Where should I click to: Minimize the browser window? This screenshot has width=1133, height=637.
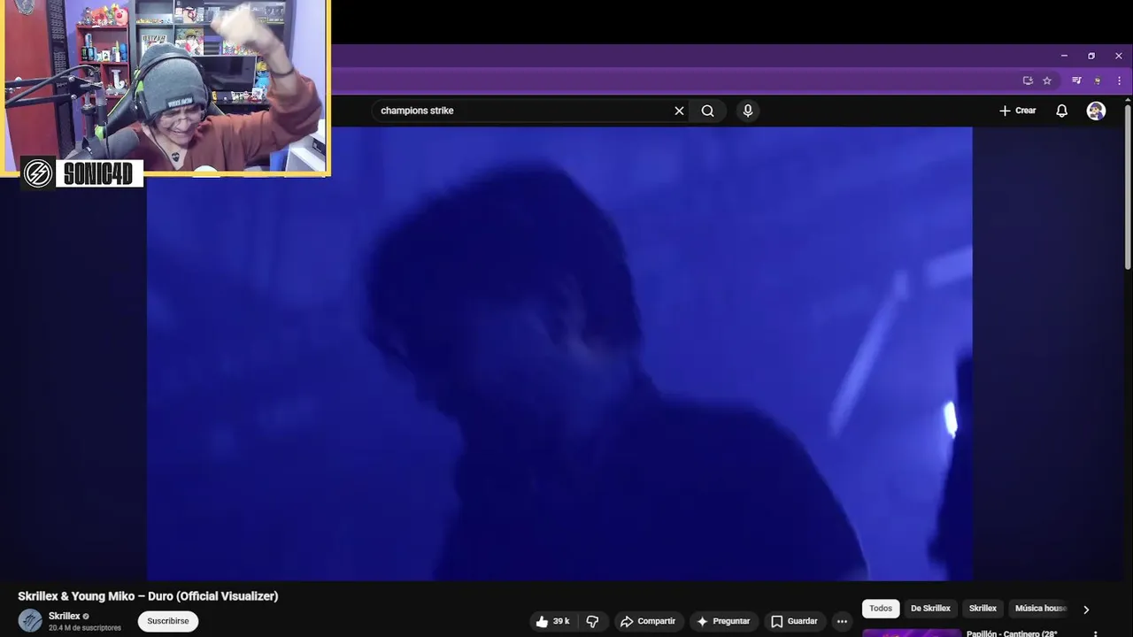1064,56
